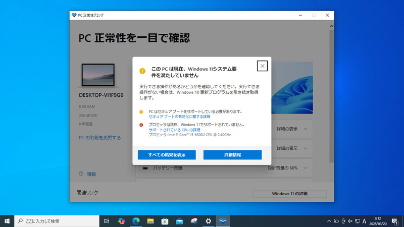The image size is (404, 227).
Task: Click the battery icon beside バッテリー容量
Action: pyautogui.click(x=145, y=168)
